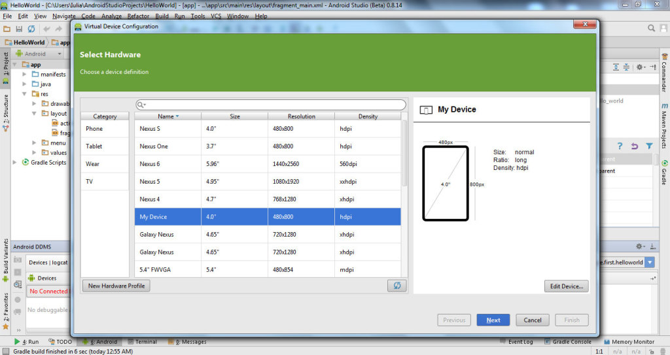670x355 pixels.
Task: Select the Nexus One device row
Action: [268, 146]
